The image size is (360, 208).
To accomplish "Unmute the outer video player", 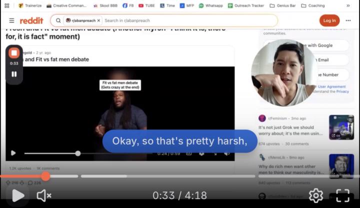I will point(44,195).
